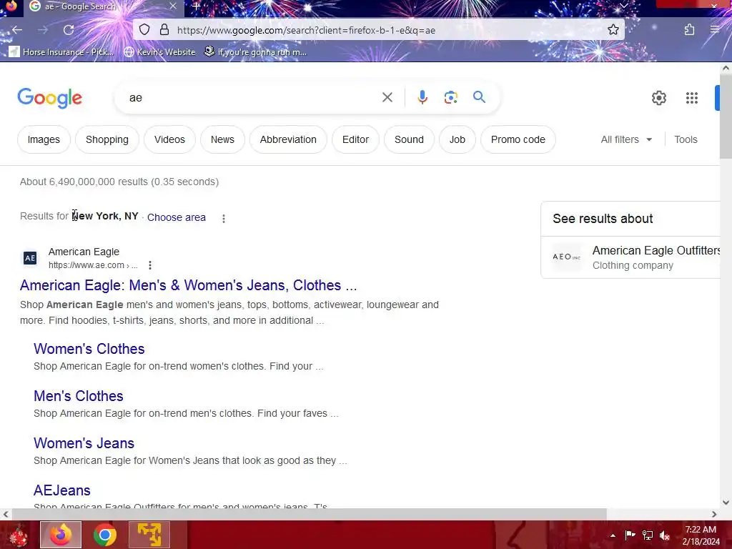Filter results by Shopping
The image size is (732, 549).
[x=107, y=139]
